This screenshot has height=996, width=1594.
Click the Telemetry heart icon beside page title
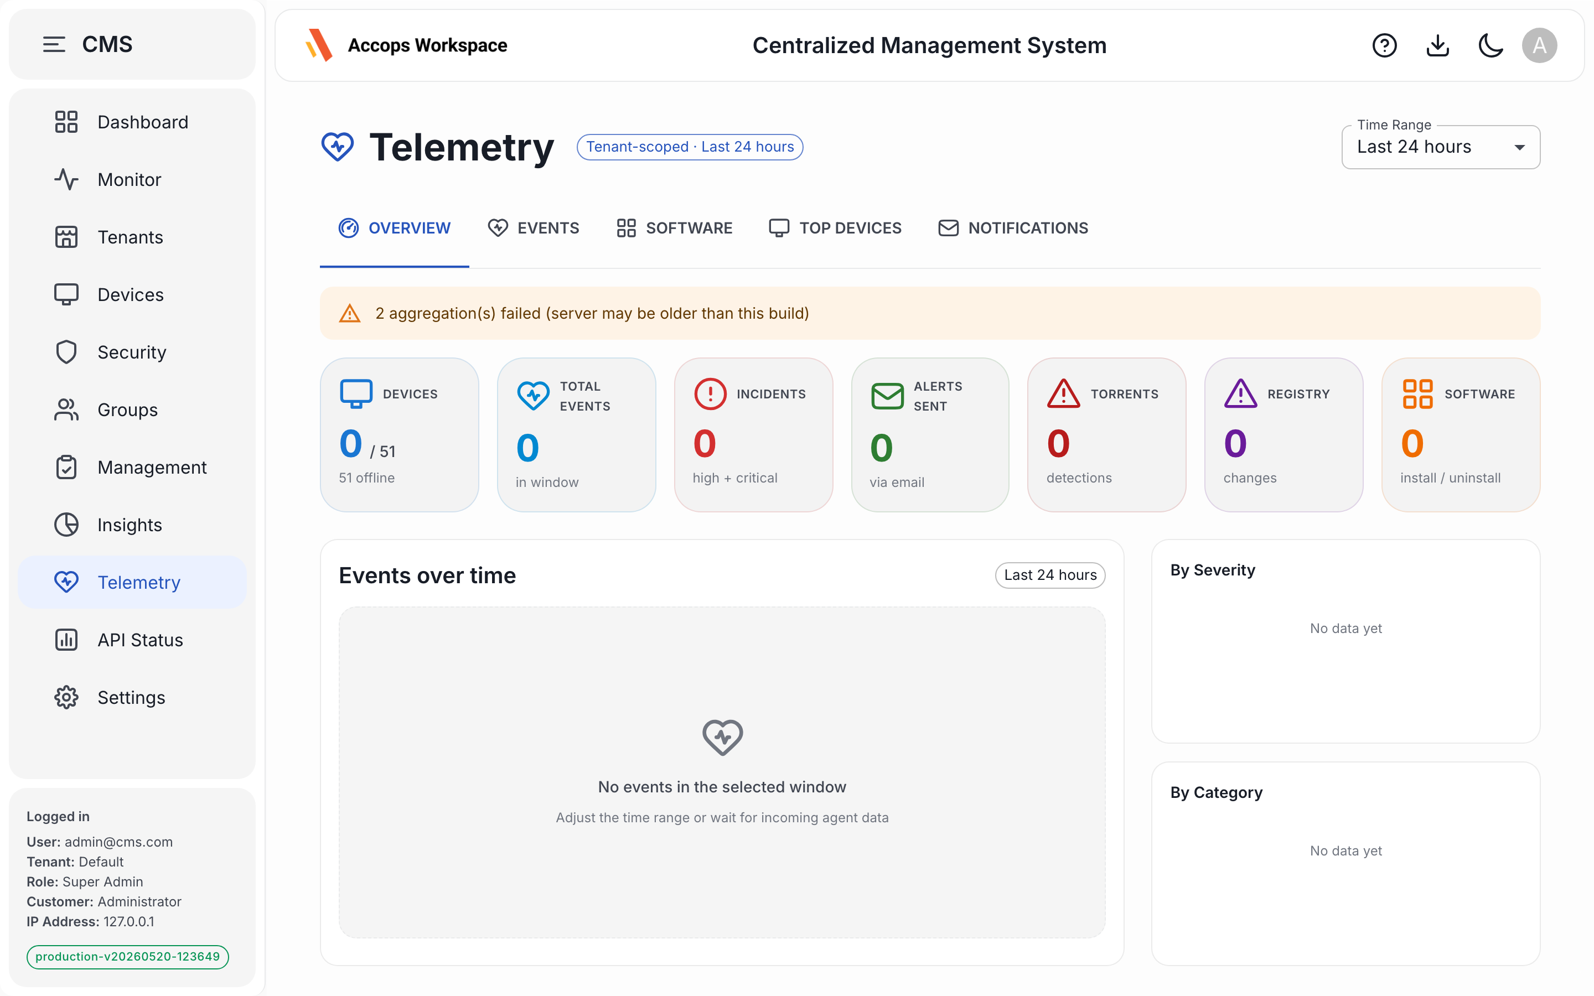pos(337,146)
